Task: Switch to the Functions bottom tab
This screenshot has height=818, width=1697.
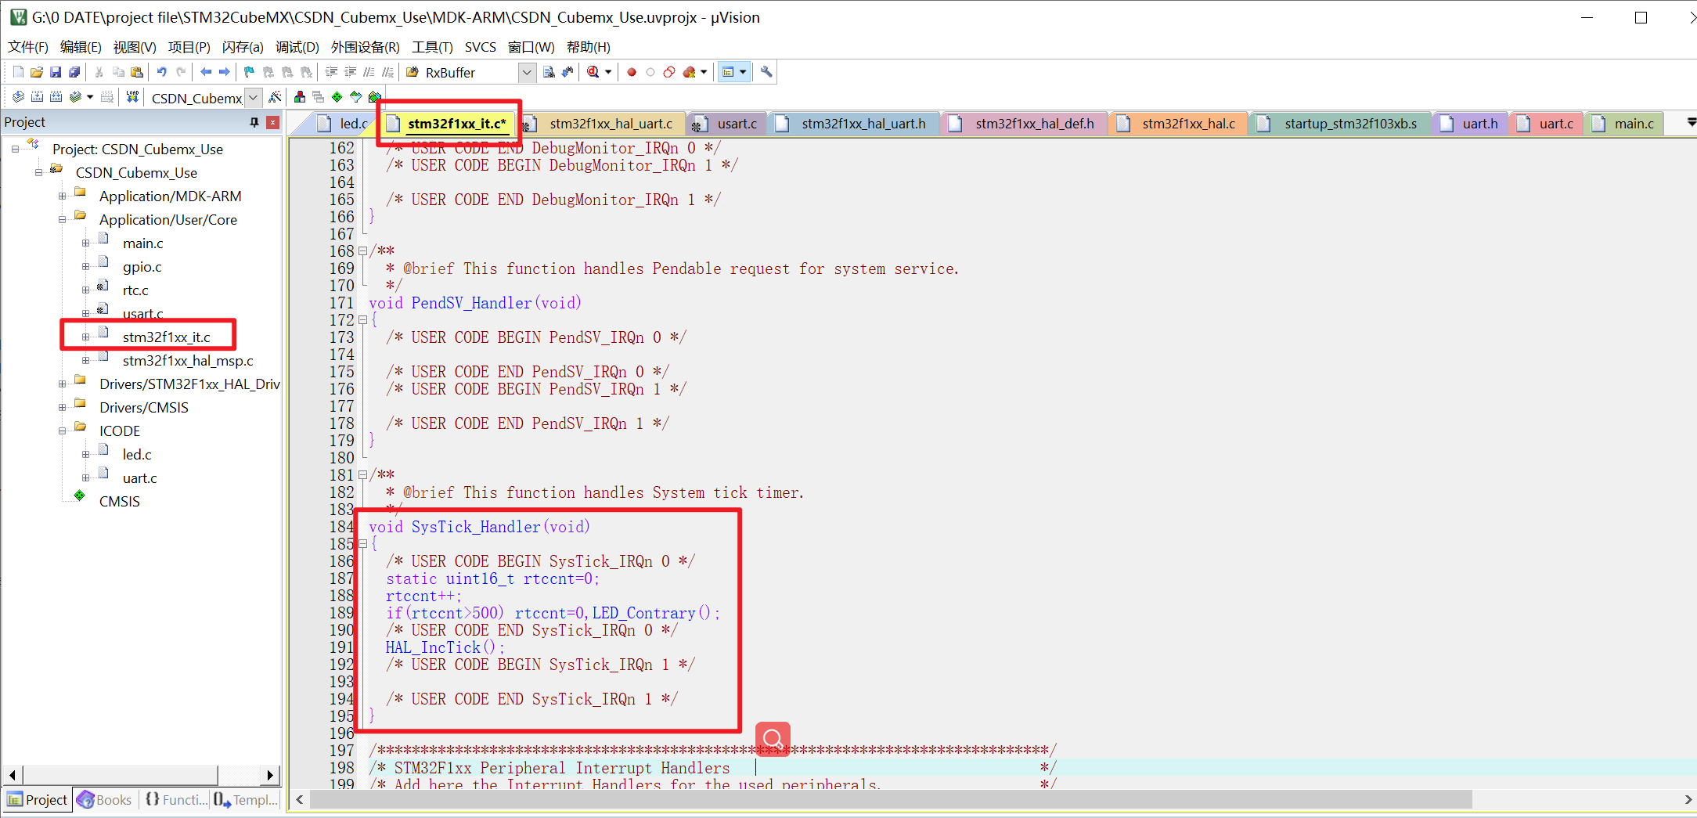Action: (177, 800)
